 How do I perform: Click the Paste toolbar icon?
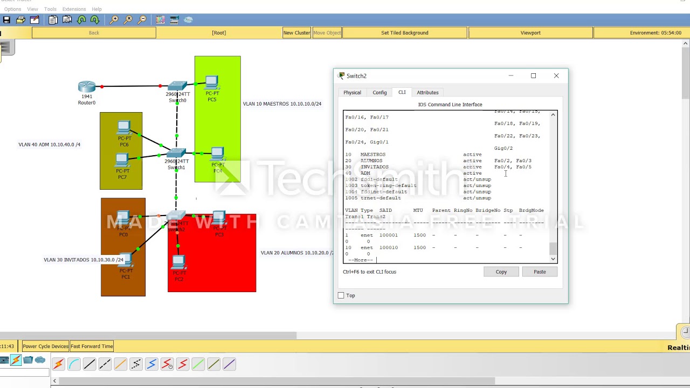point(67,20)
